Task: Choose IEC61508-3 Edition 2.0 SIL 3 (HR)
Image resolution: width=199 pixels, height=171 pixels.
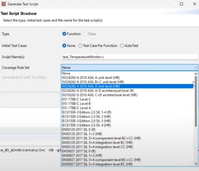Action: (127, 121)
